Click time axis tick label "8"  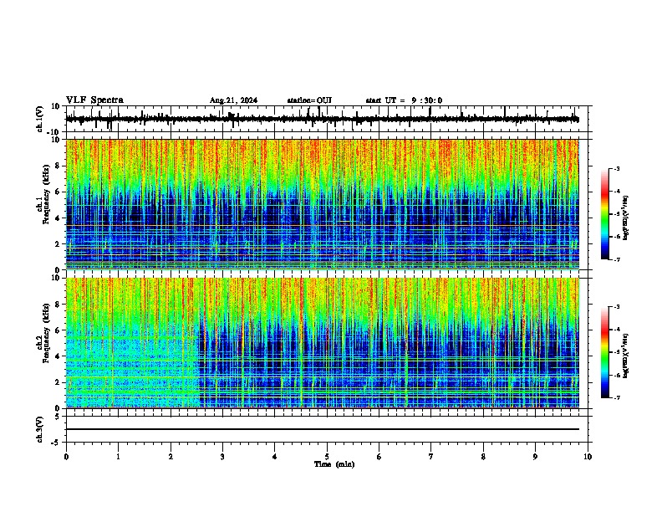483,457
